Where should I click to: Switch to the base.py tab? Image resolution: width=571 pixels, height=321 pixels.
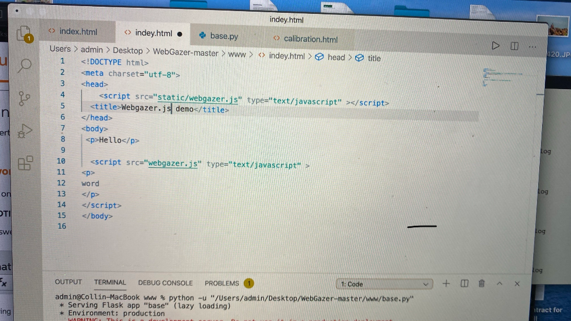pyautogui.click(x=222, y=36)
